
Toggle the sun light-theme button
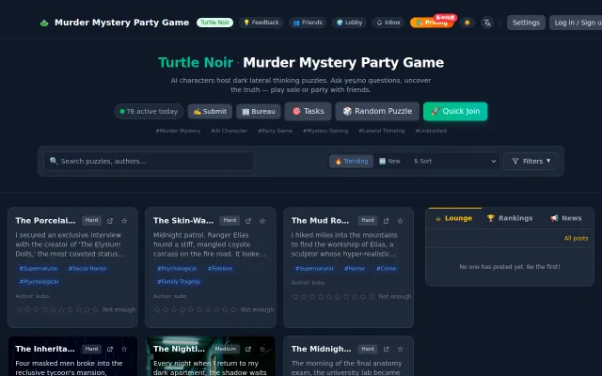click(467, 23)
